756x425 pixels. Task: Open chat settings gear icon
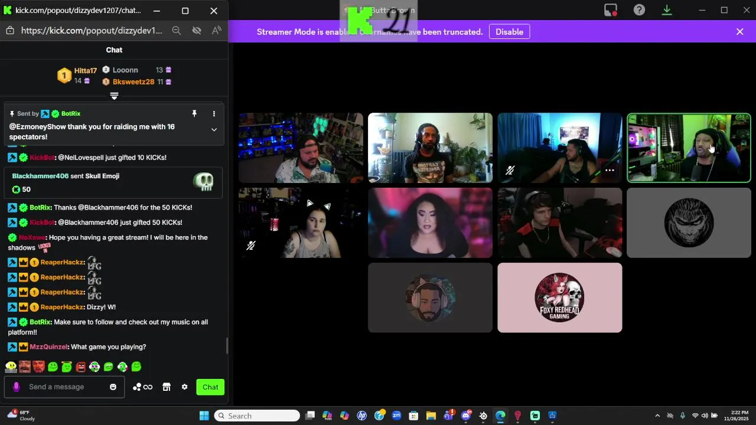[184, 387]
